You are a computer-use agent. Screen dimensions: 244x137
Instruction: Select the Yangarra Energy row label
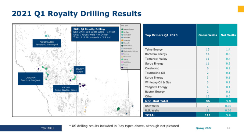(156, 87)
